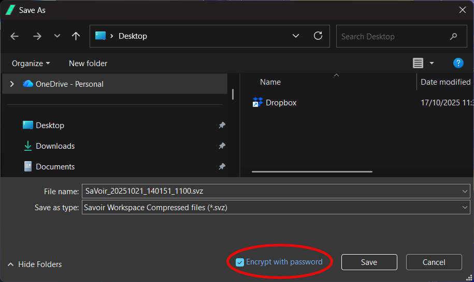The width and height of the screenshot is (474, 282).
Task: Open the recent locations dropdown arrow
Action: tap(57, 36)
